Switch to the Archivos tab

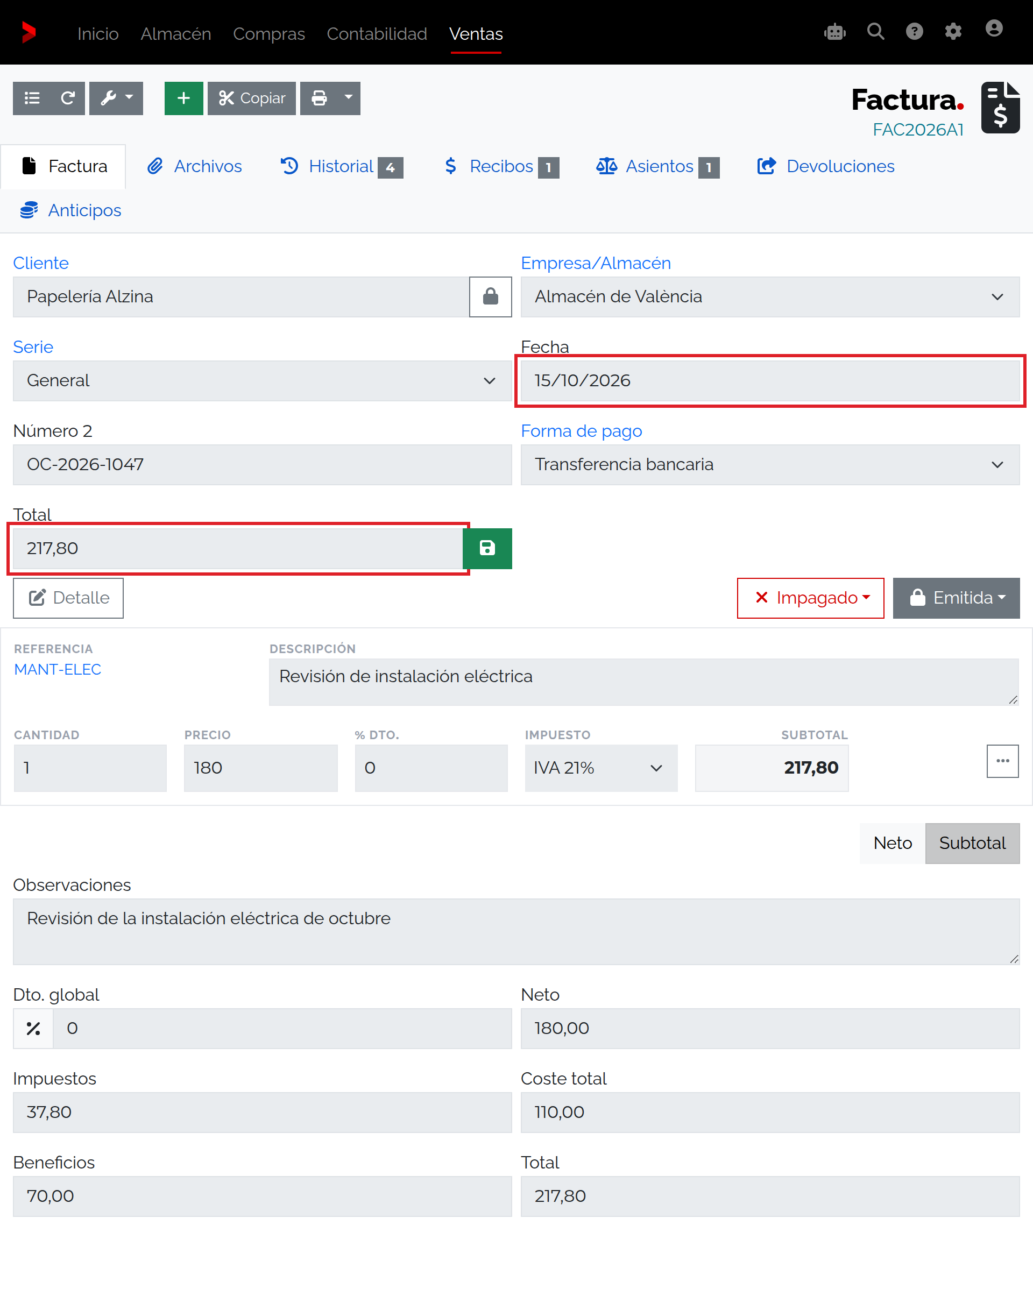(195, 166)
